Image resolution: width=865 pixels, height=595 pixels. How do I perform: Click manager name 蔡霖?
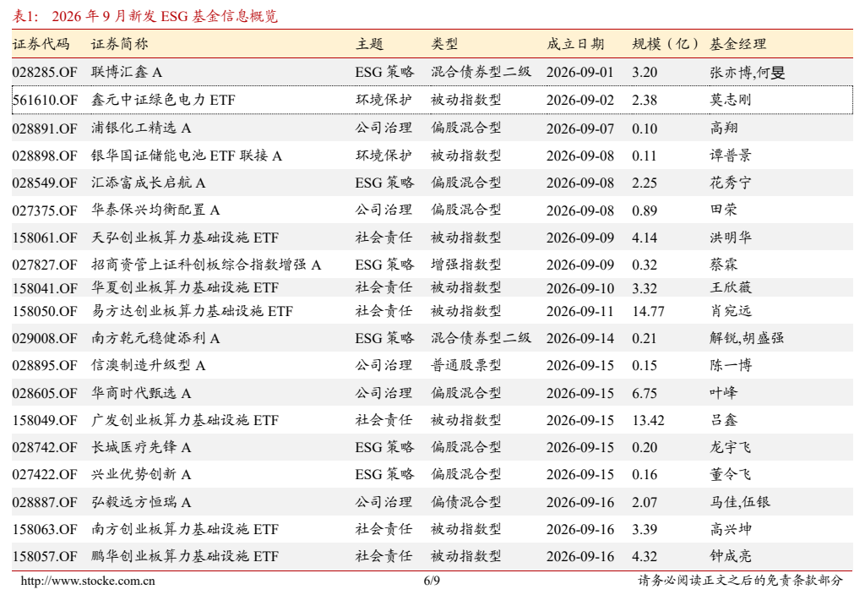click(x=724, y=265)
